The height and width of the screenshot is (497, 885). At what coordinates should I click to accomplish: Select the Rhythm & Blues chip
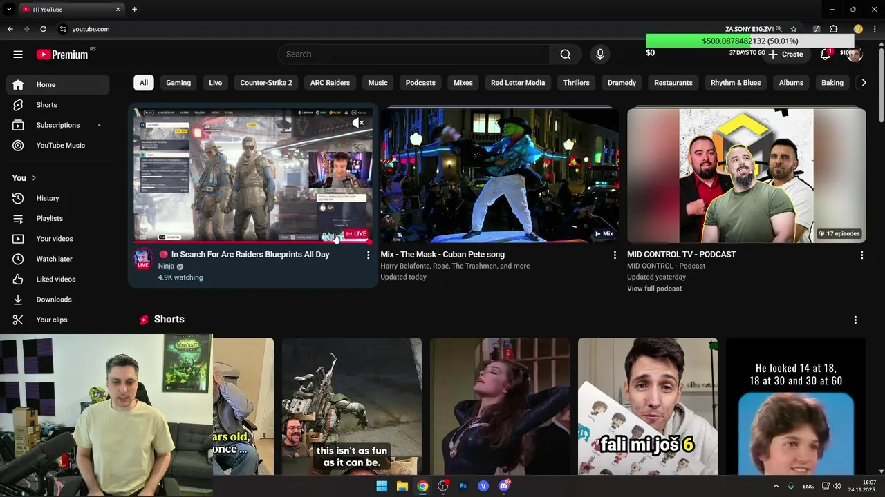click(x=736, y=83)
